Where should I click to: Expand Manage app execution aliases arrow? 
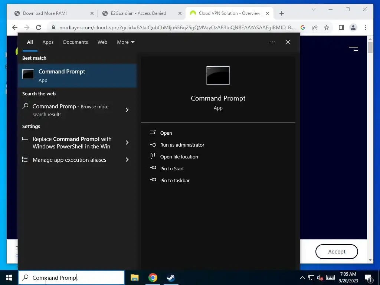pyautogui.click(x=127, y=160)
